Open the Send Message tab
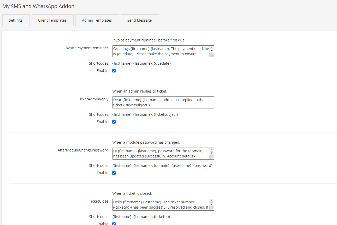This screenshot has width=337, height=225. [x=139, y=20]
